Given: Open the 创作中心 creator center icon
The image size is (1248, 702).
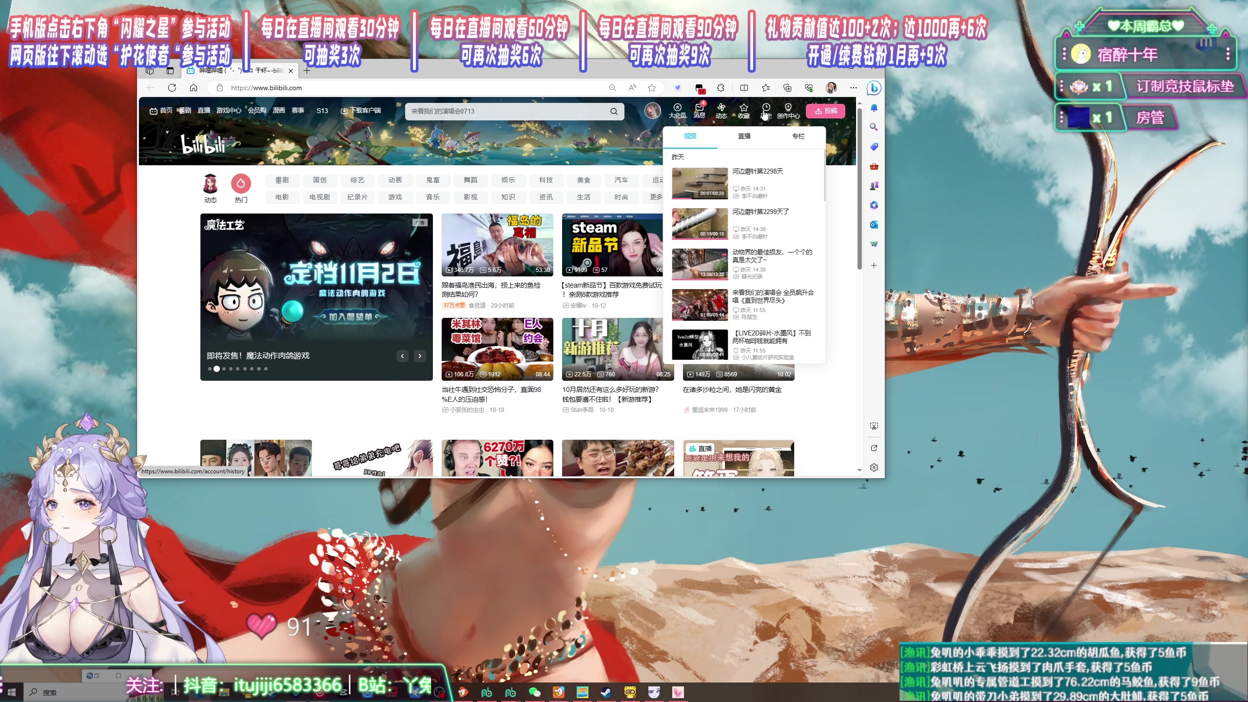Looking at the screenshot, I should point(788,111).
